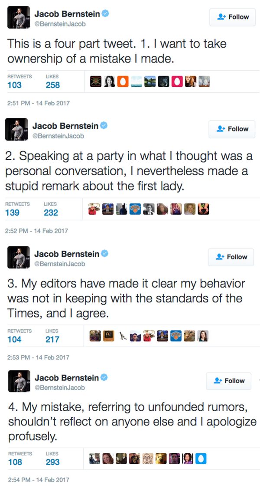The width and height of the screenshot is (260, 488).
Task: Hit the Follow button on the fourth tweet
Action: 230,380
